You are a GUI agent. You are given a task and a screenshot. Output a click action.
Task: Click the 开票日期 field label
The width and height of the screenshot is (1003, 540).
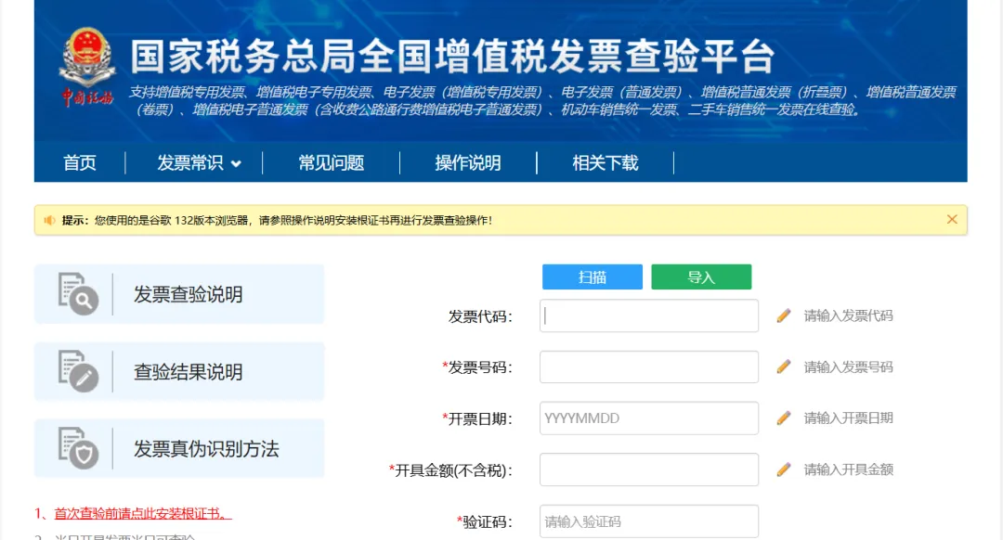click(x=477, y=419)
